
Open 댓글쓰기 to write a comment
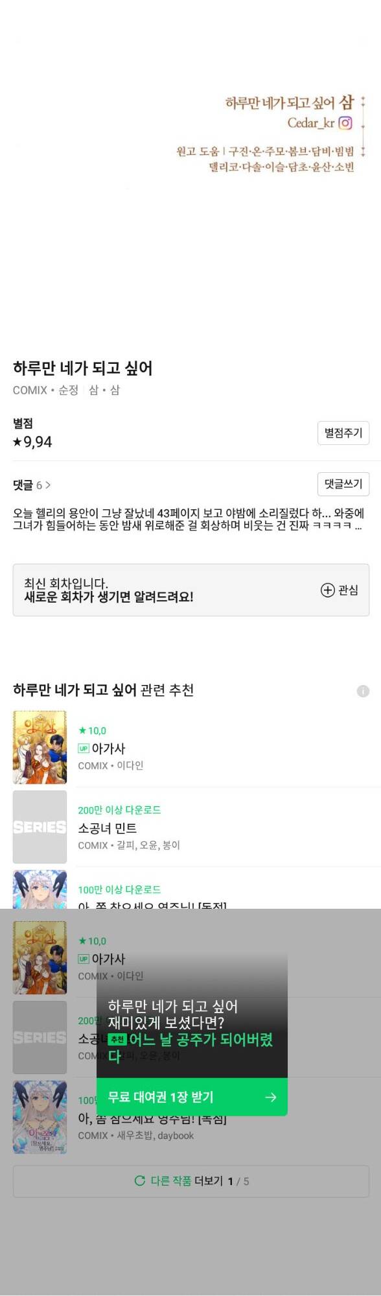point(343,484)
